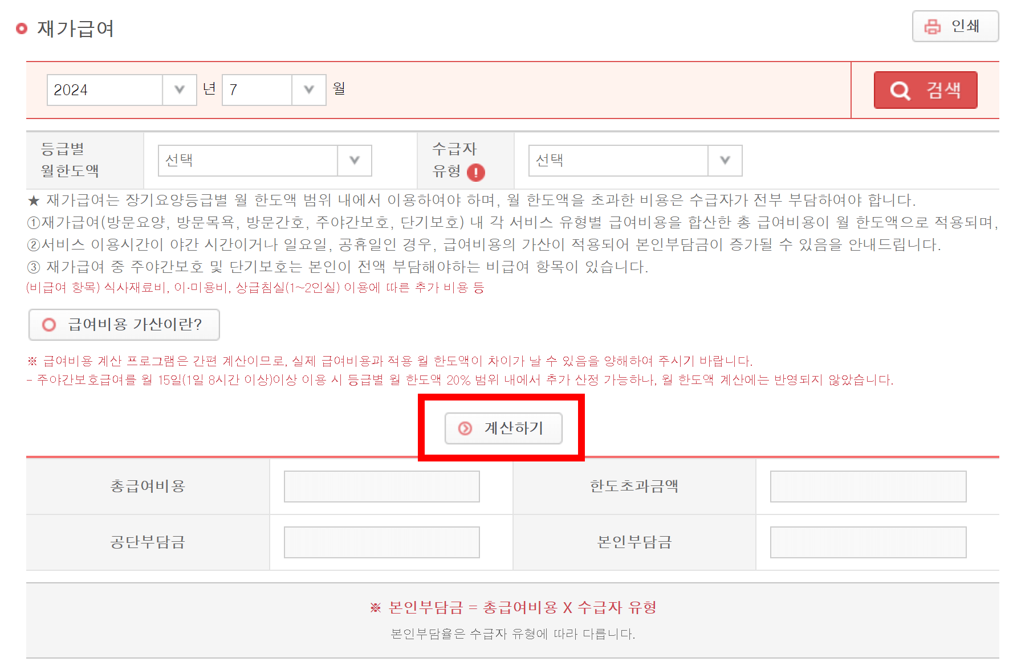1009x662 pixels.
Task: Click the red circle icon before 급여비용 가산이란?
Action: pyautogui.click(x=48, y=325)
